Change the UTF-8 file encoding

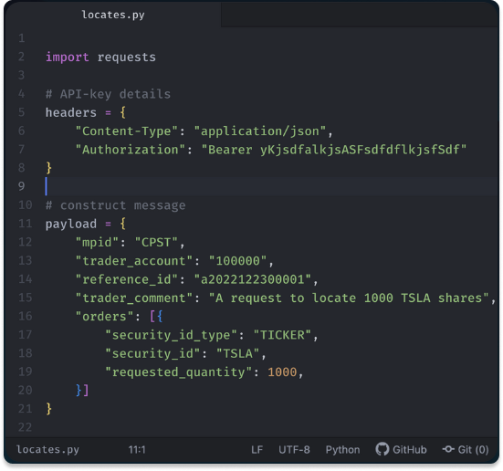[294, 449]
